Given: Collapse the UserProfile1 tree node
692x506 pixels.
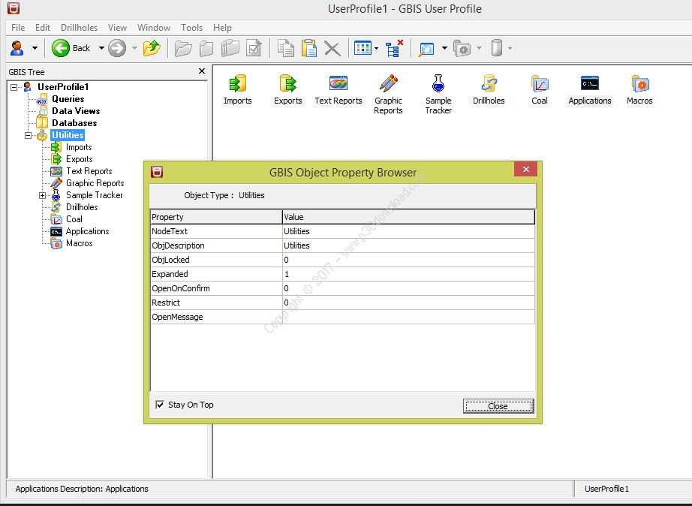Looking at the screenshot, I should pos(14,87).
